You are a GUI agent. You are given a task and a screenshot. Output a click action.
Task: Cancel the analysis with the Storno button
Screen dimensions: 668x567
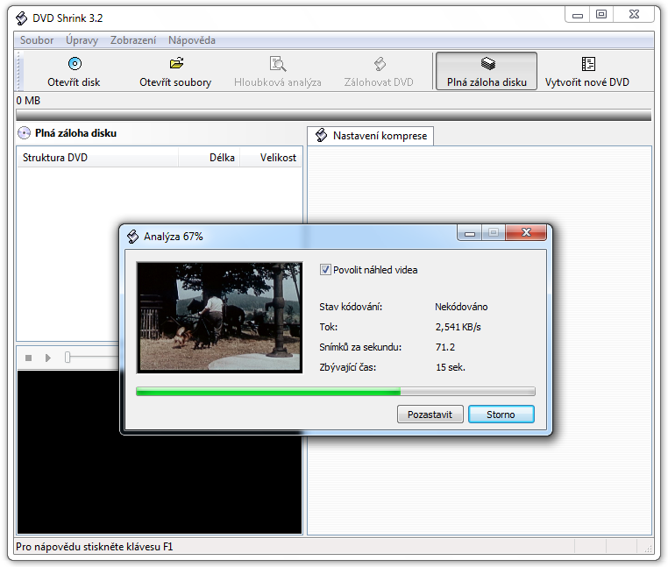click(x=501, y=414)
